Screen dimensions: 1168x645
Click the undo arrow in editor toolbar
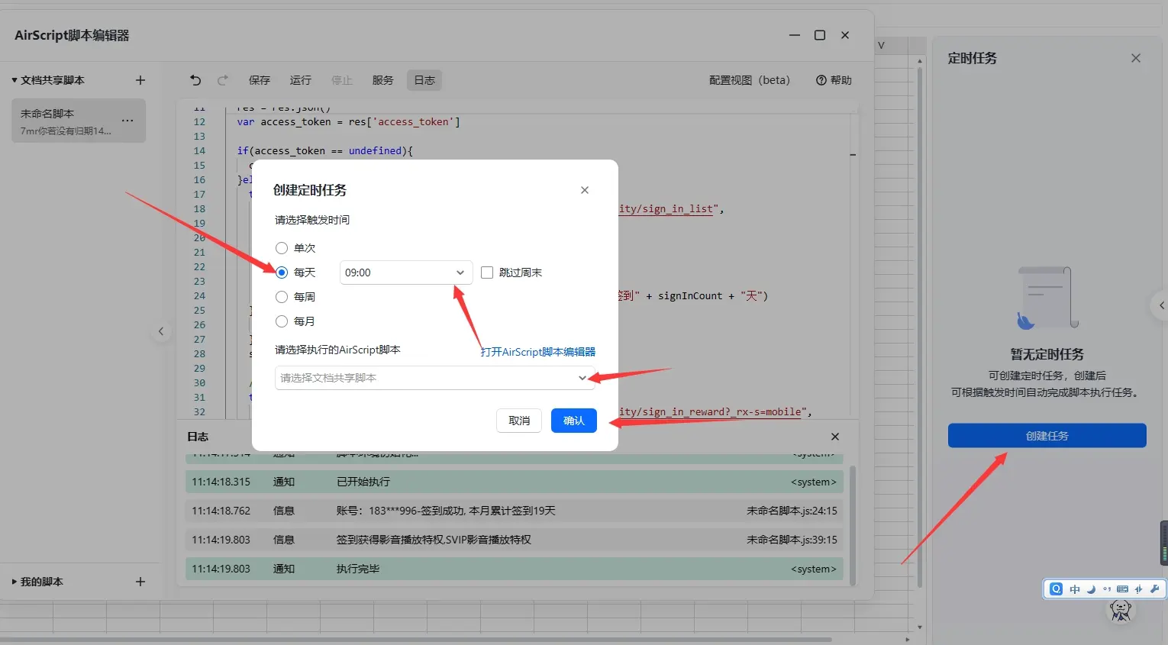point(195,80)
